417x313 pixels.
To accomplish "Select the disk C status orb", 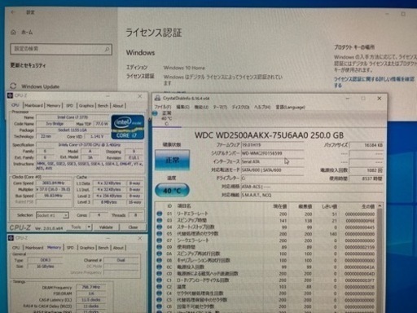I will coord(155,113).
